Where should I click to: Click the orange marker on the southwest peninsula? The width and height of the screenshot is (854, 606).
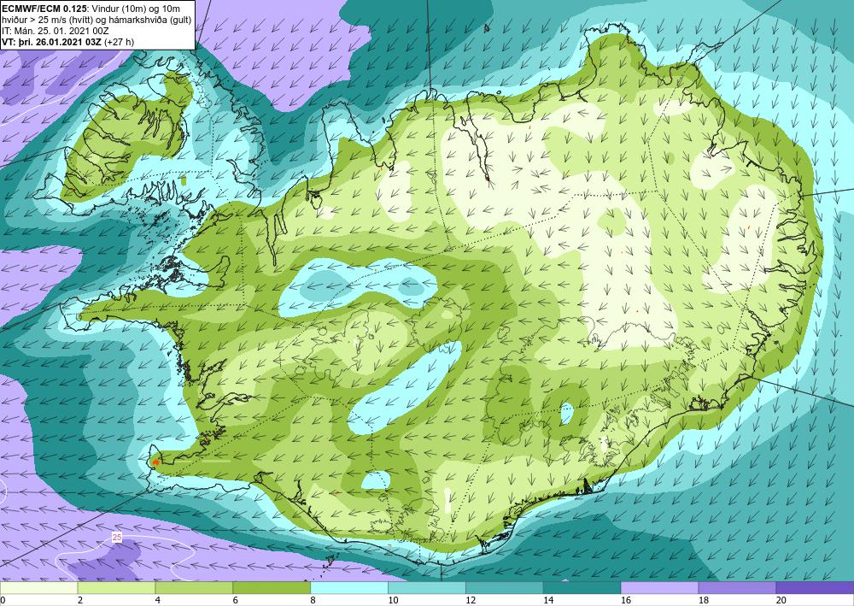[x=155, y=462]
